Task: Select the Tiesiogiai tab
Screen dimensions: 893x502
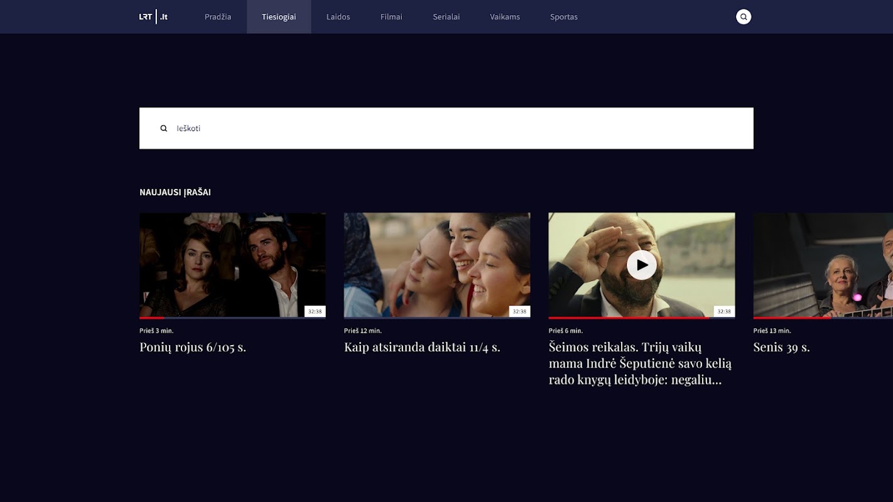Action: pos(279,17)
